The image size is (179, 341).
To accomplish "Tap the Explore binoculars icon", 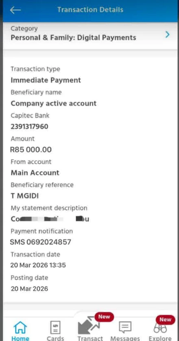I will click(x=160, y=328).
